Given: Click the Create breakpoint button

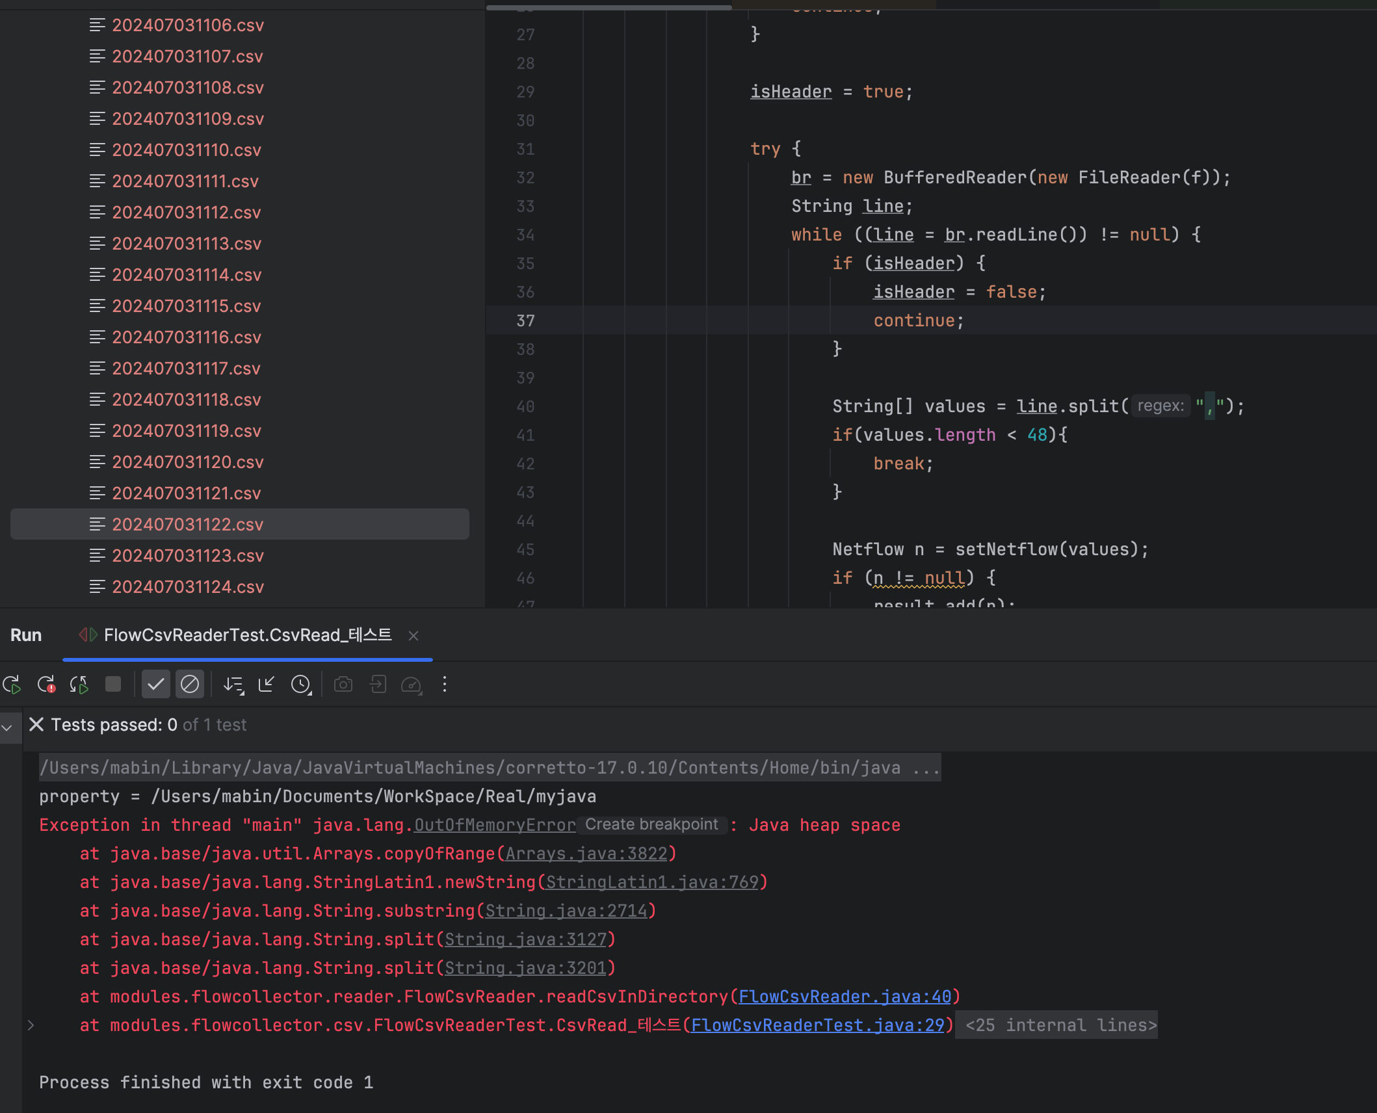Looking at the screenshot, I should click(651, 825).
